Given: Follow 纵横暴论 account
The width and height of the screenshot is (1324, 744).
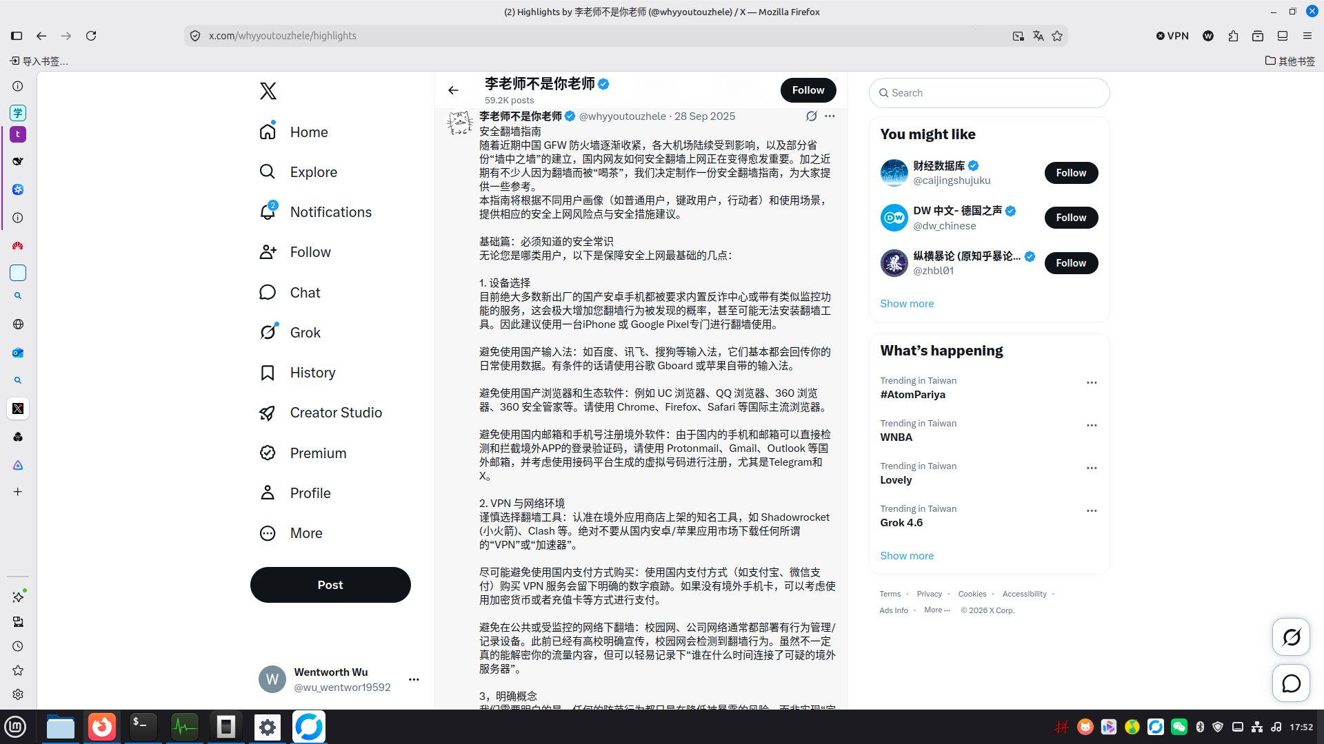Looking at the screenshot, I should [1071, 263].
